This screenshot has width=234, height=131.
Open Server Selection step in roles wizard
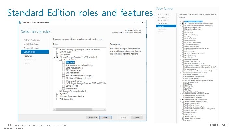(31, 48)
